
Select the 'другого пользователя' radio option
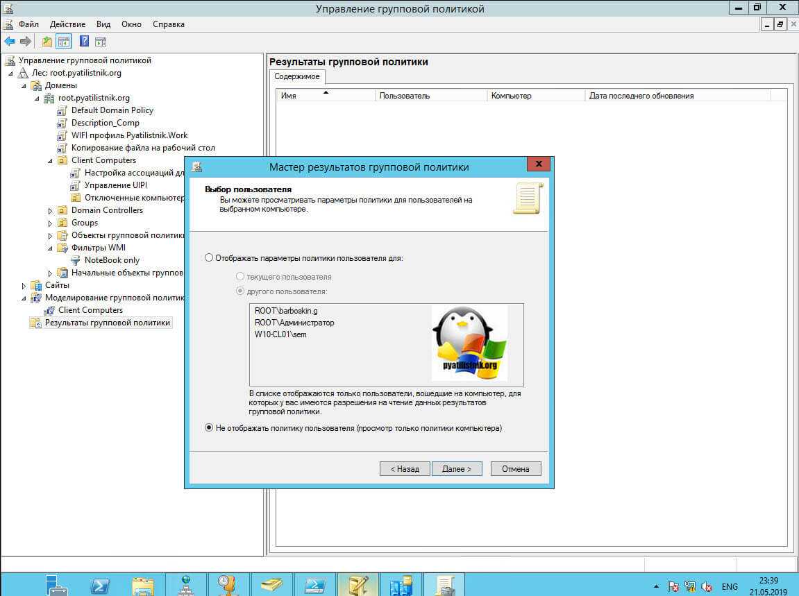coord(241,291)
